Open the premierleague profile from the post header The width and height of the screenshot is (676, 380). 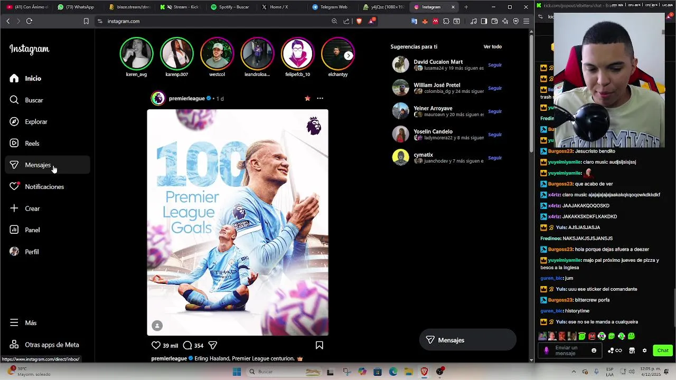(186, 98)
